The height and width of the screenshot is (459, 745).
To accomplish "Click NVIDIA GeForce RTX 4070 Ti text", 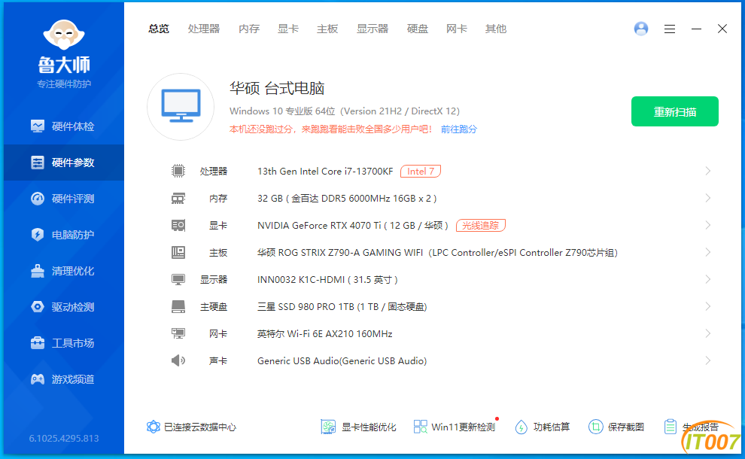I will [352, 225].
